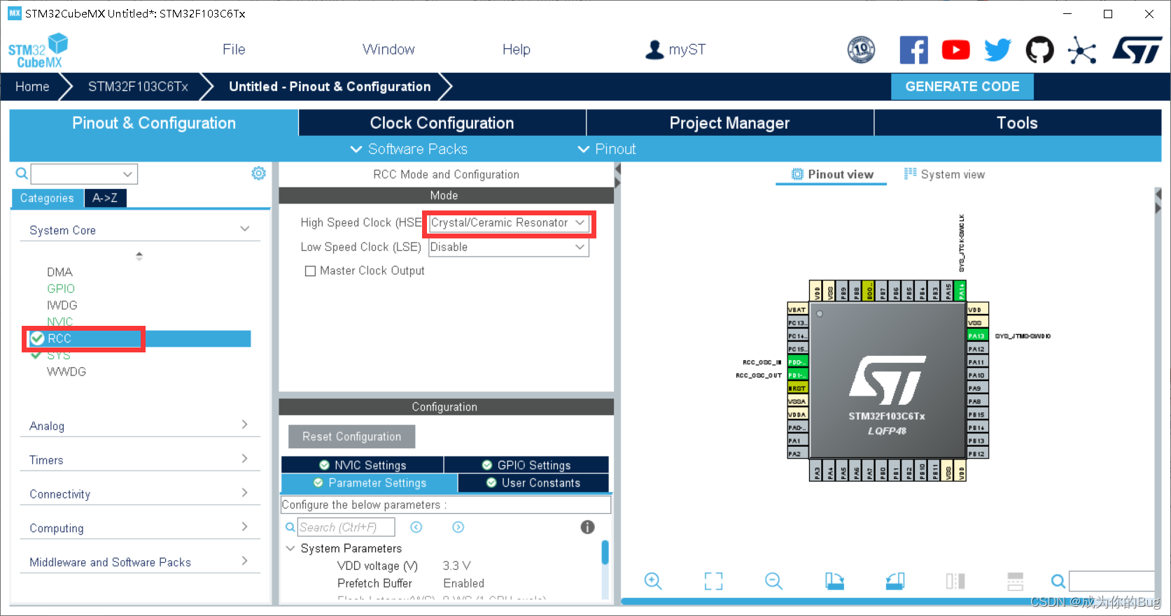Switch to Clock Configuration tab
The width and height of the screenshot is (1171, 616).
click(442, 123)
